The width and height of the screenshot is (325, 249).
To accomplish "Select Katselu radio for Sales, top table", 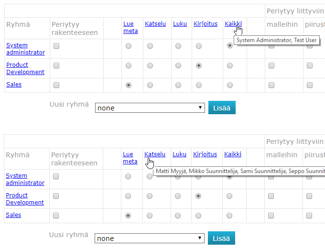I will 150,85.
